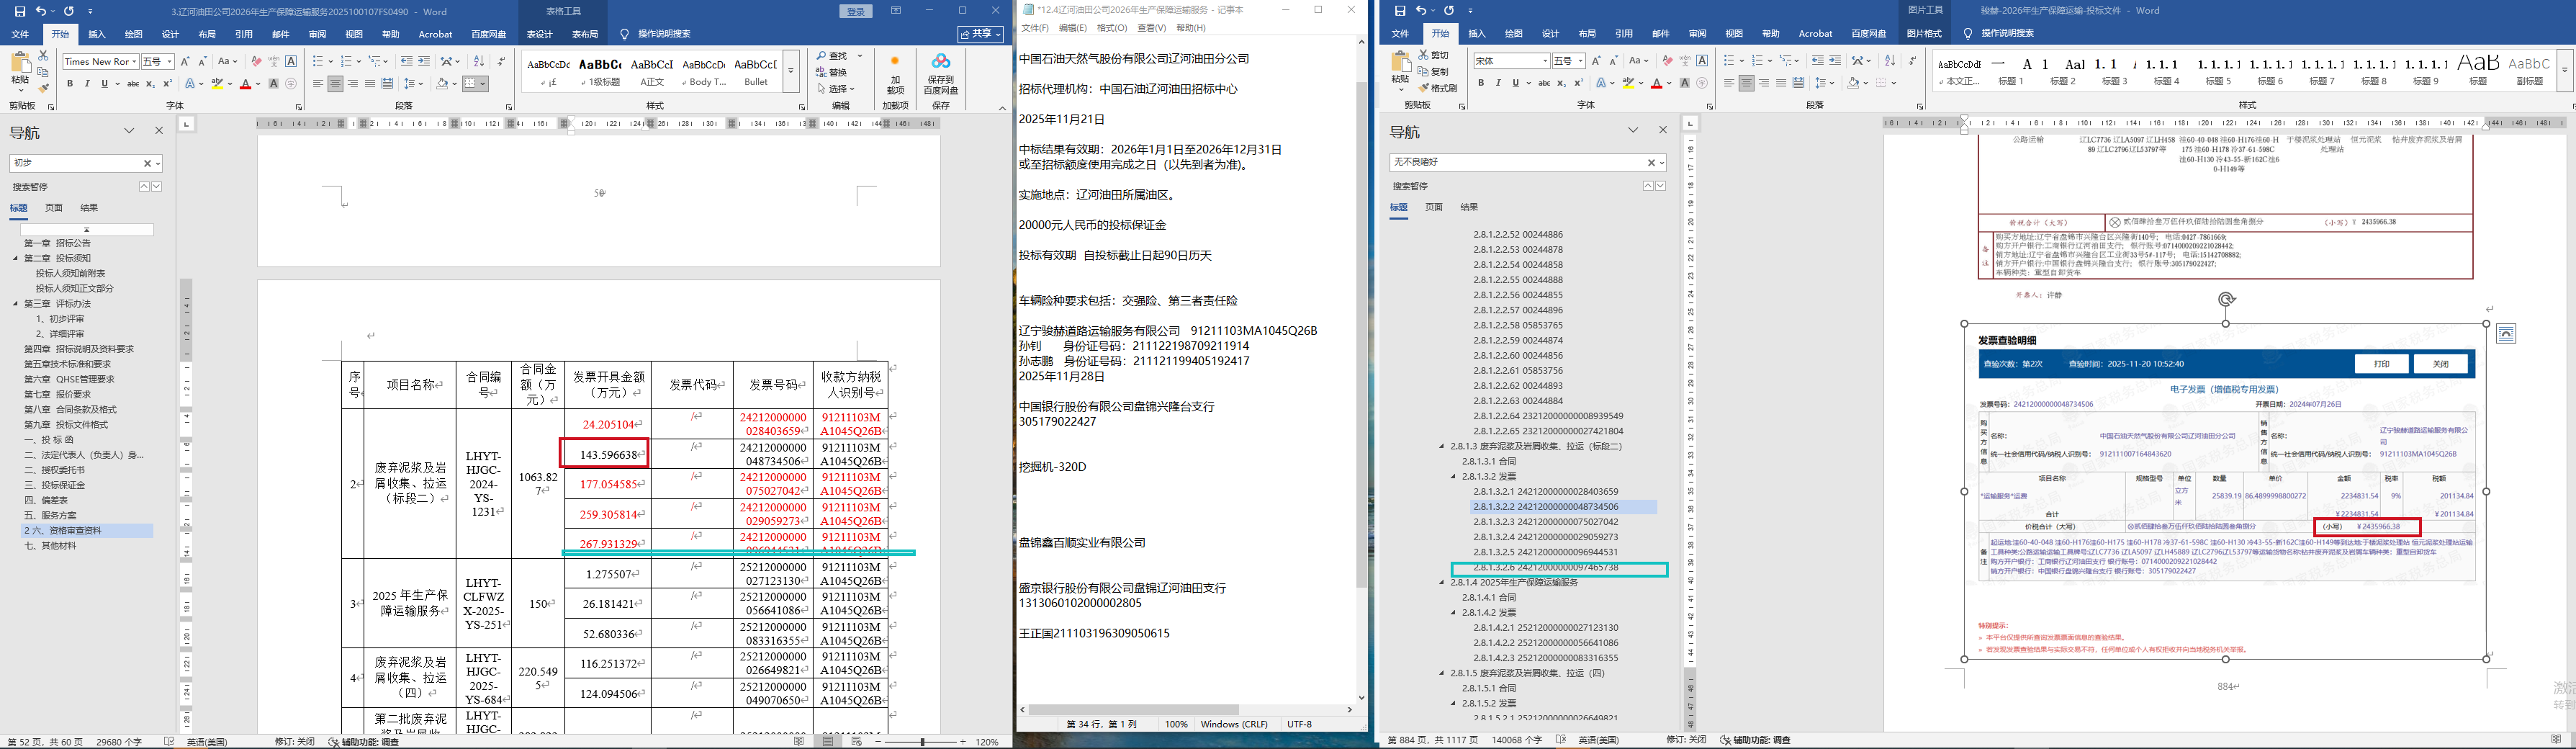Screen dimensions: 2576x749
Task: Click the Add-ins icon in the left Word window
Action: pyautogui.click(x=894, y=62)
